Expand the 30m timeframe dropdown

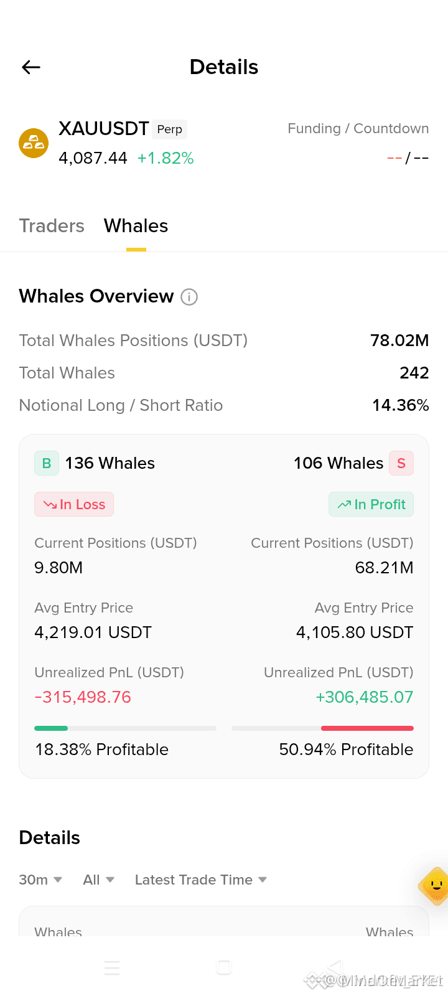pyautogui.click(x=40, y=880)
